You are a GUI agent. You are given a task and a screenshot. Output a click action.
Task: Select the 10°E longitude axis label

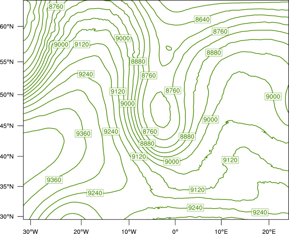pos(221,231)
